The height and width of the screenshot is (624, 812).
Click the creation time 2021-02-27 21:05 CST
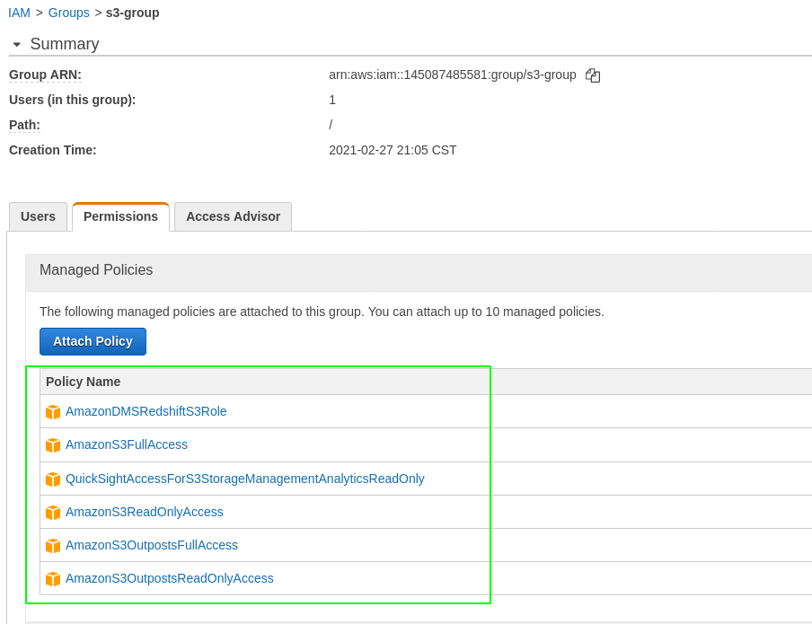393,150
